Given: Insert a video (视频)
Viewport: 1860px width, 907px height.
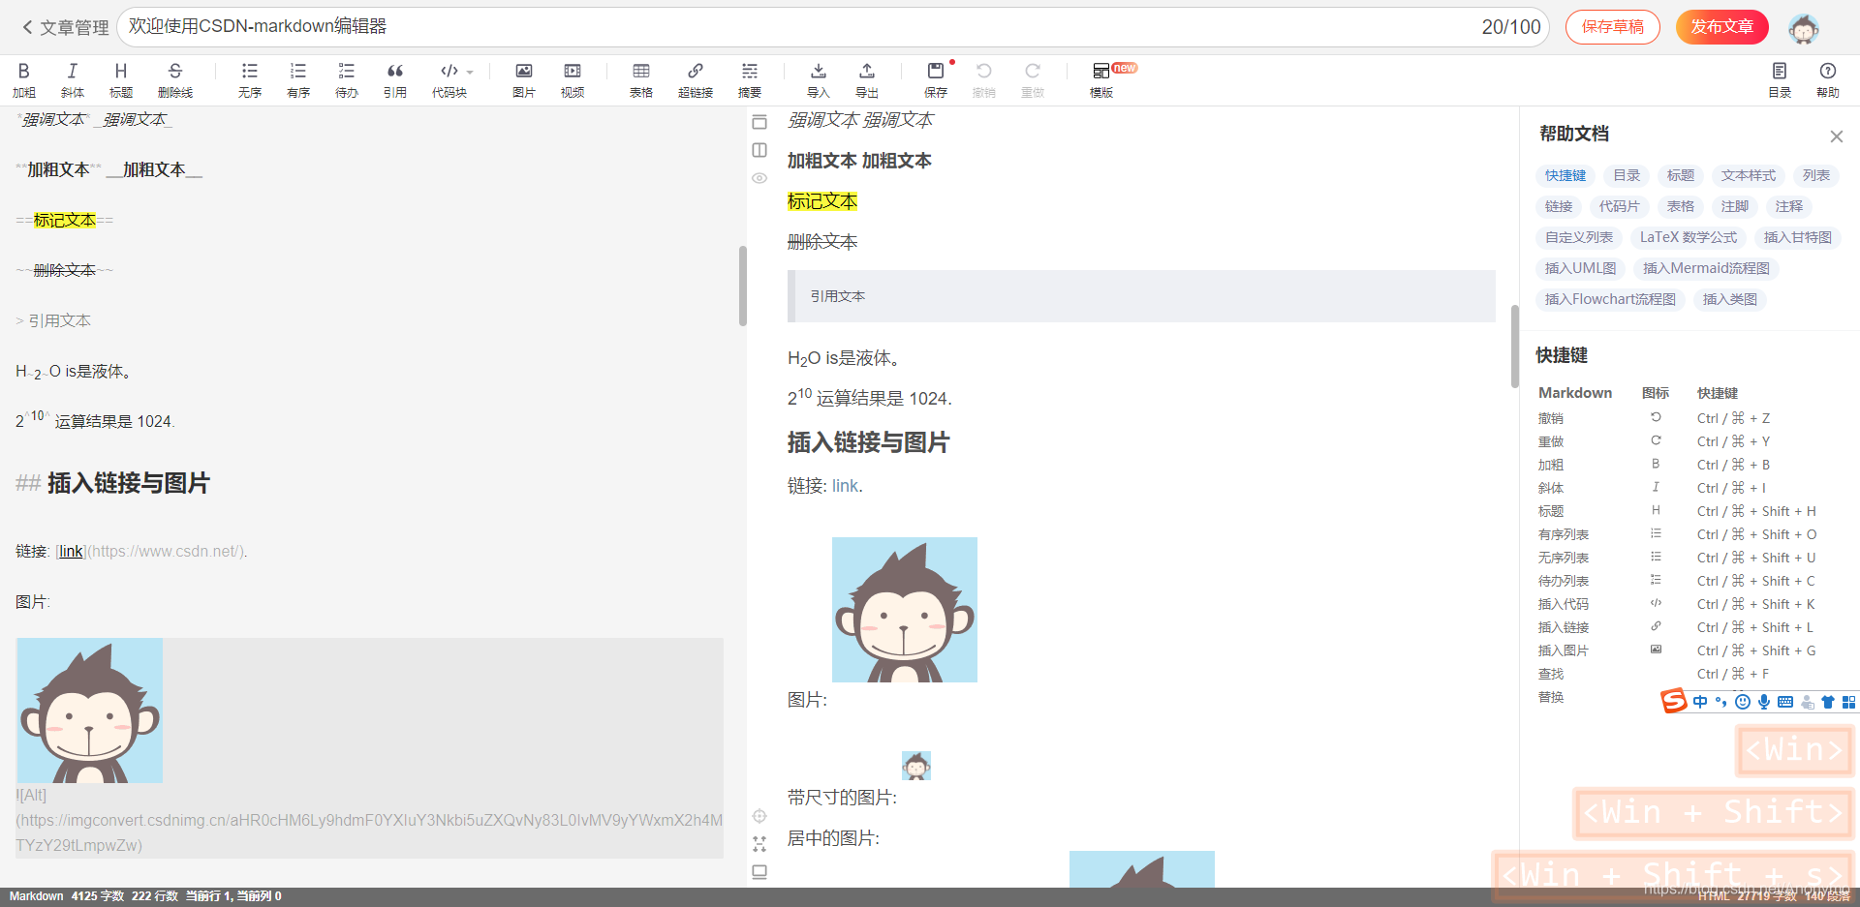Looking at the screenshot, I should pyautogui.click(x=573, y=79).
